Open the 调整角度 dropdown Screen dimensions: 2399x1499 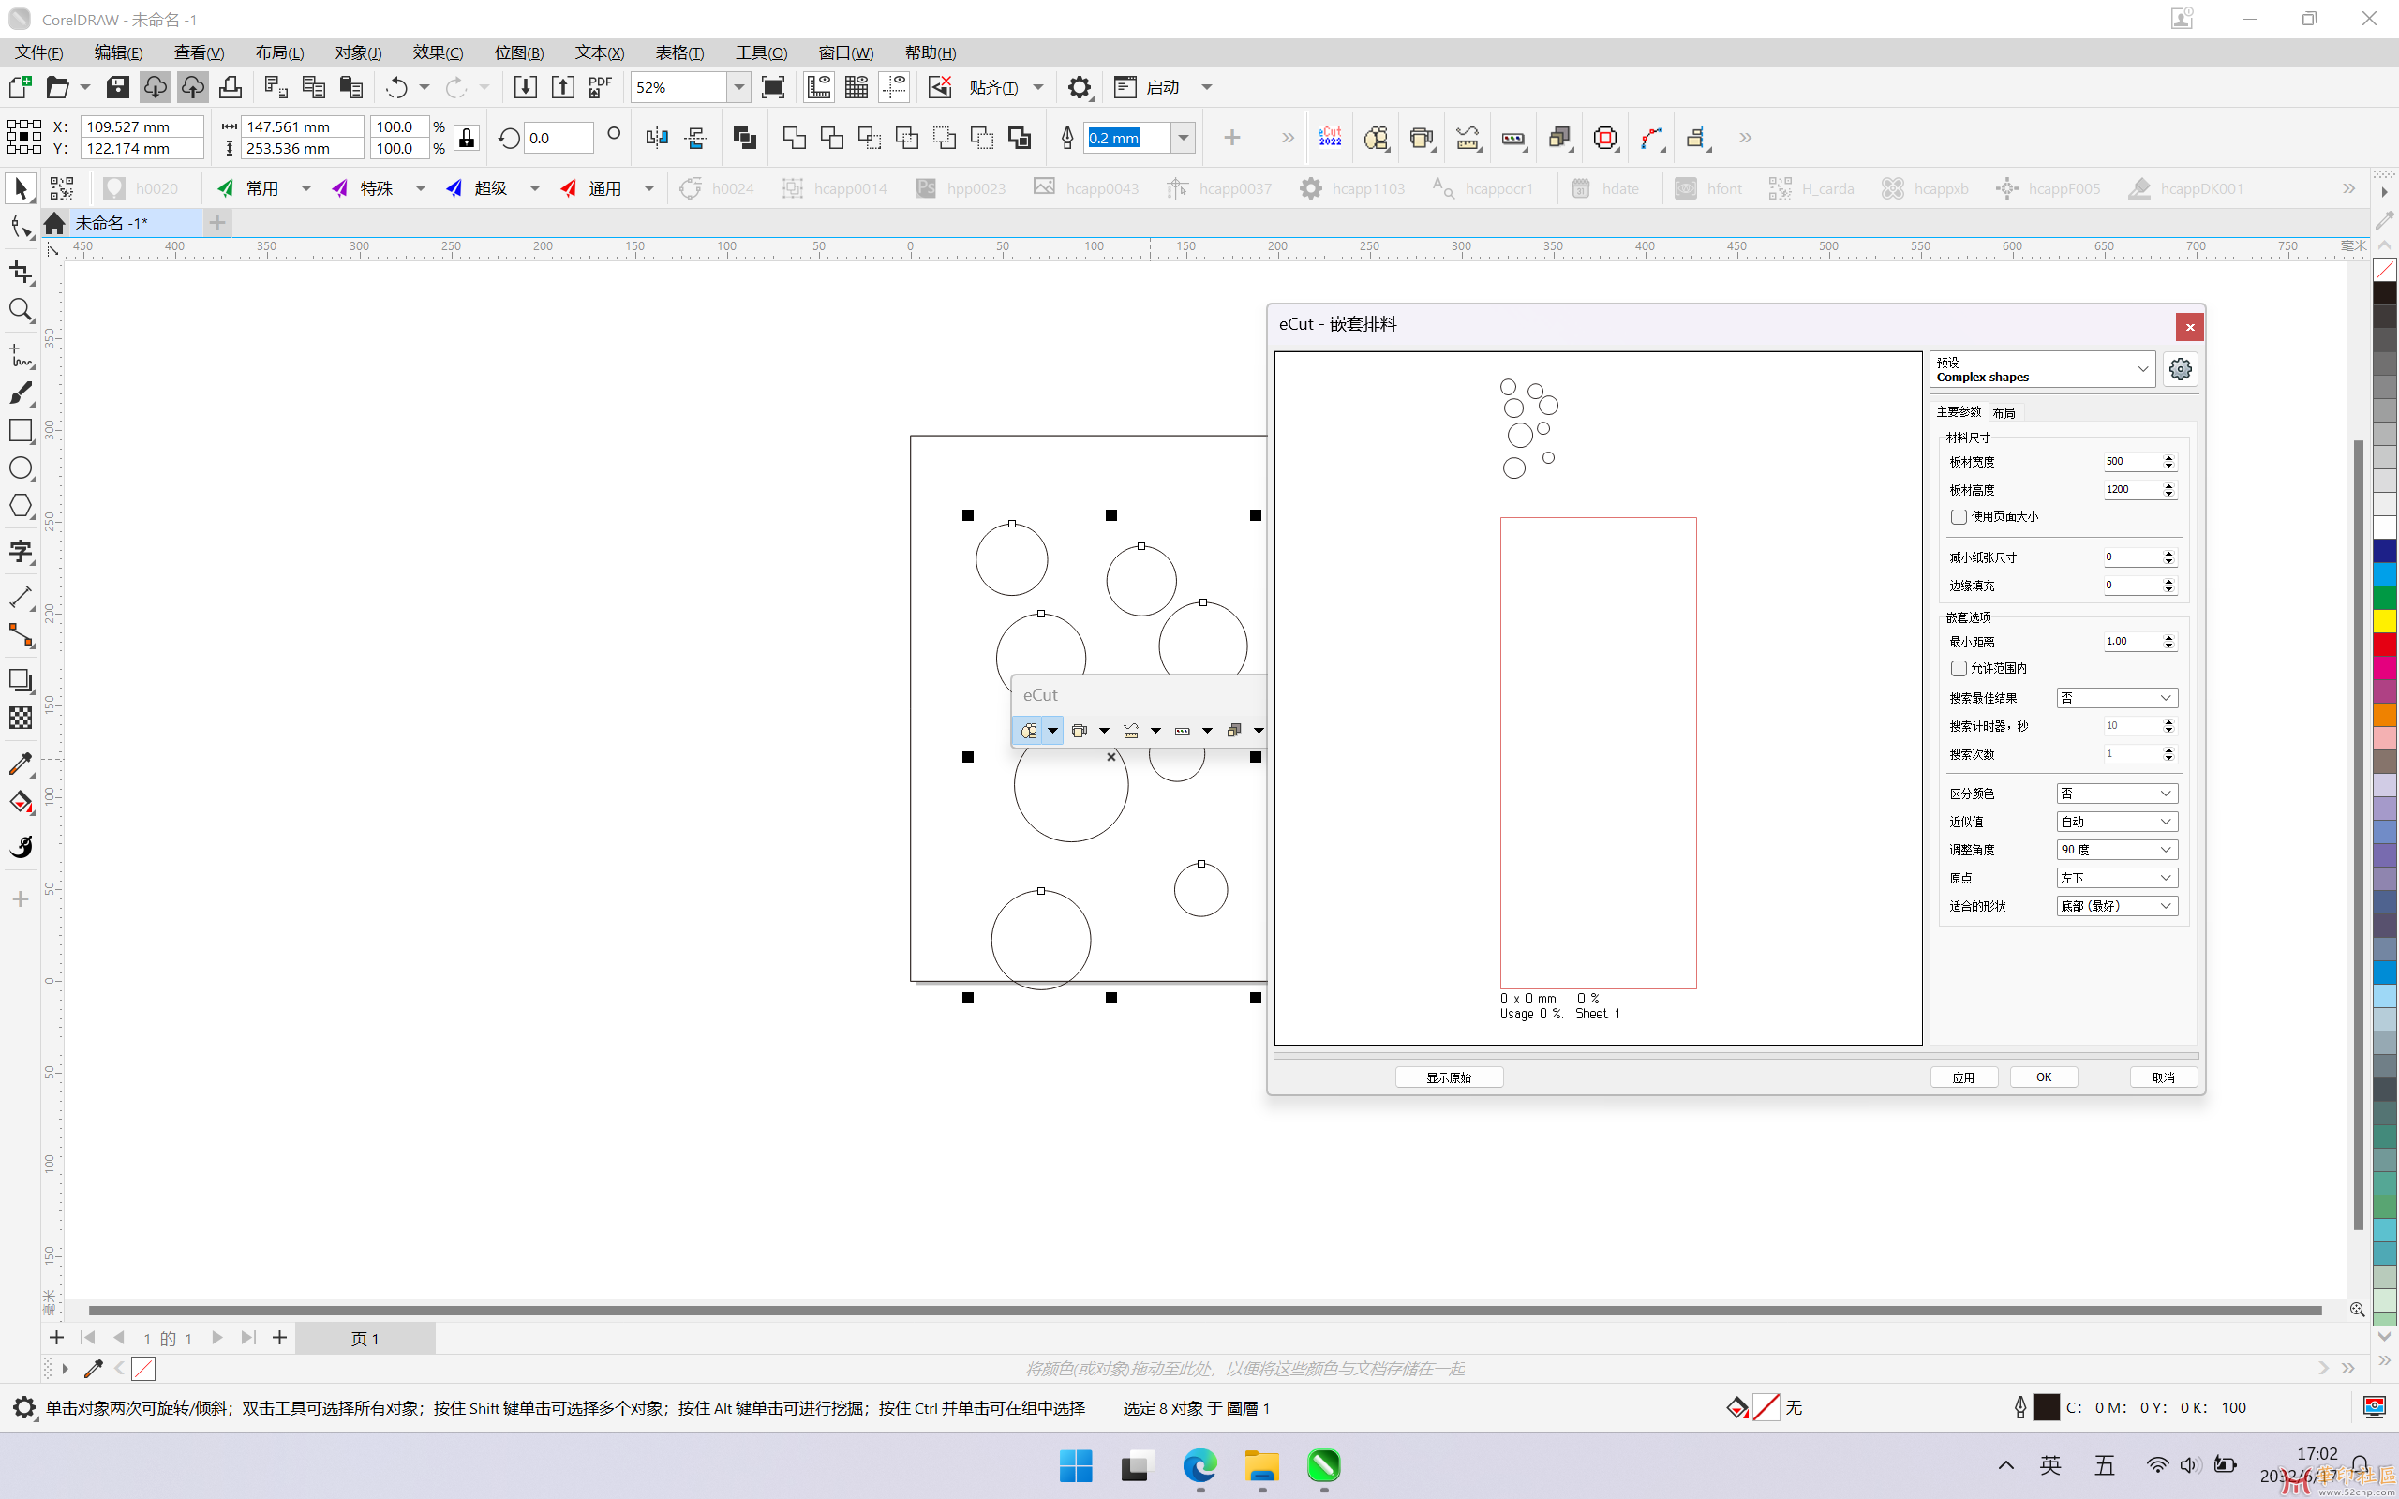(x=2117, y=850)
